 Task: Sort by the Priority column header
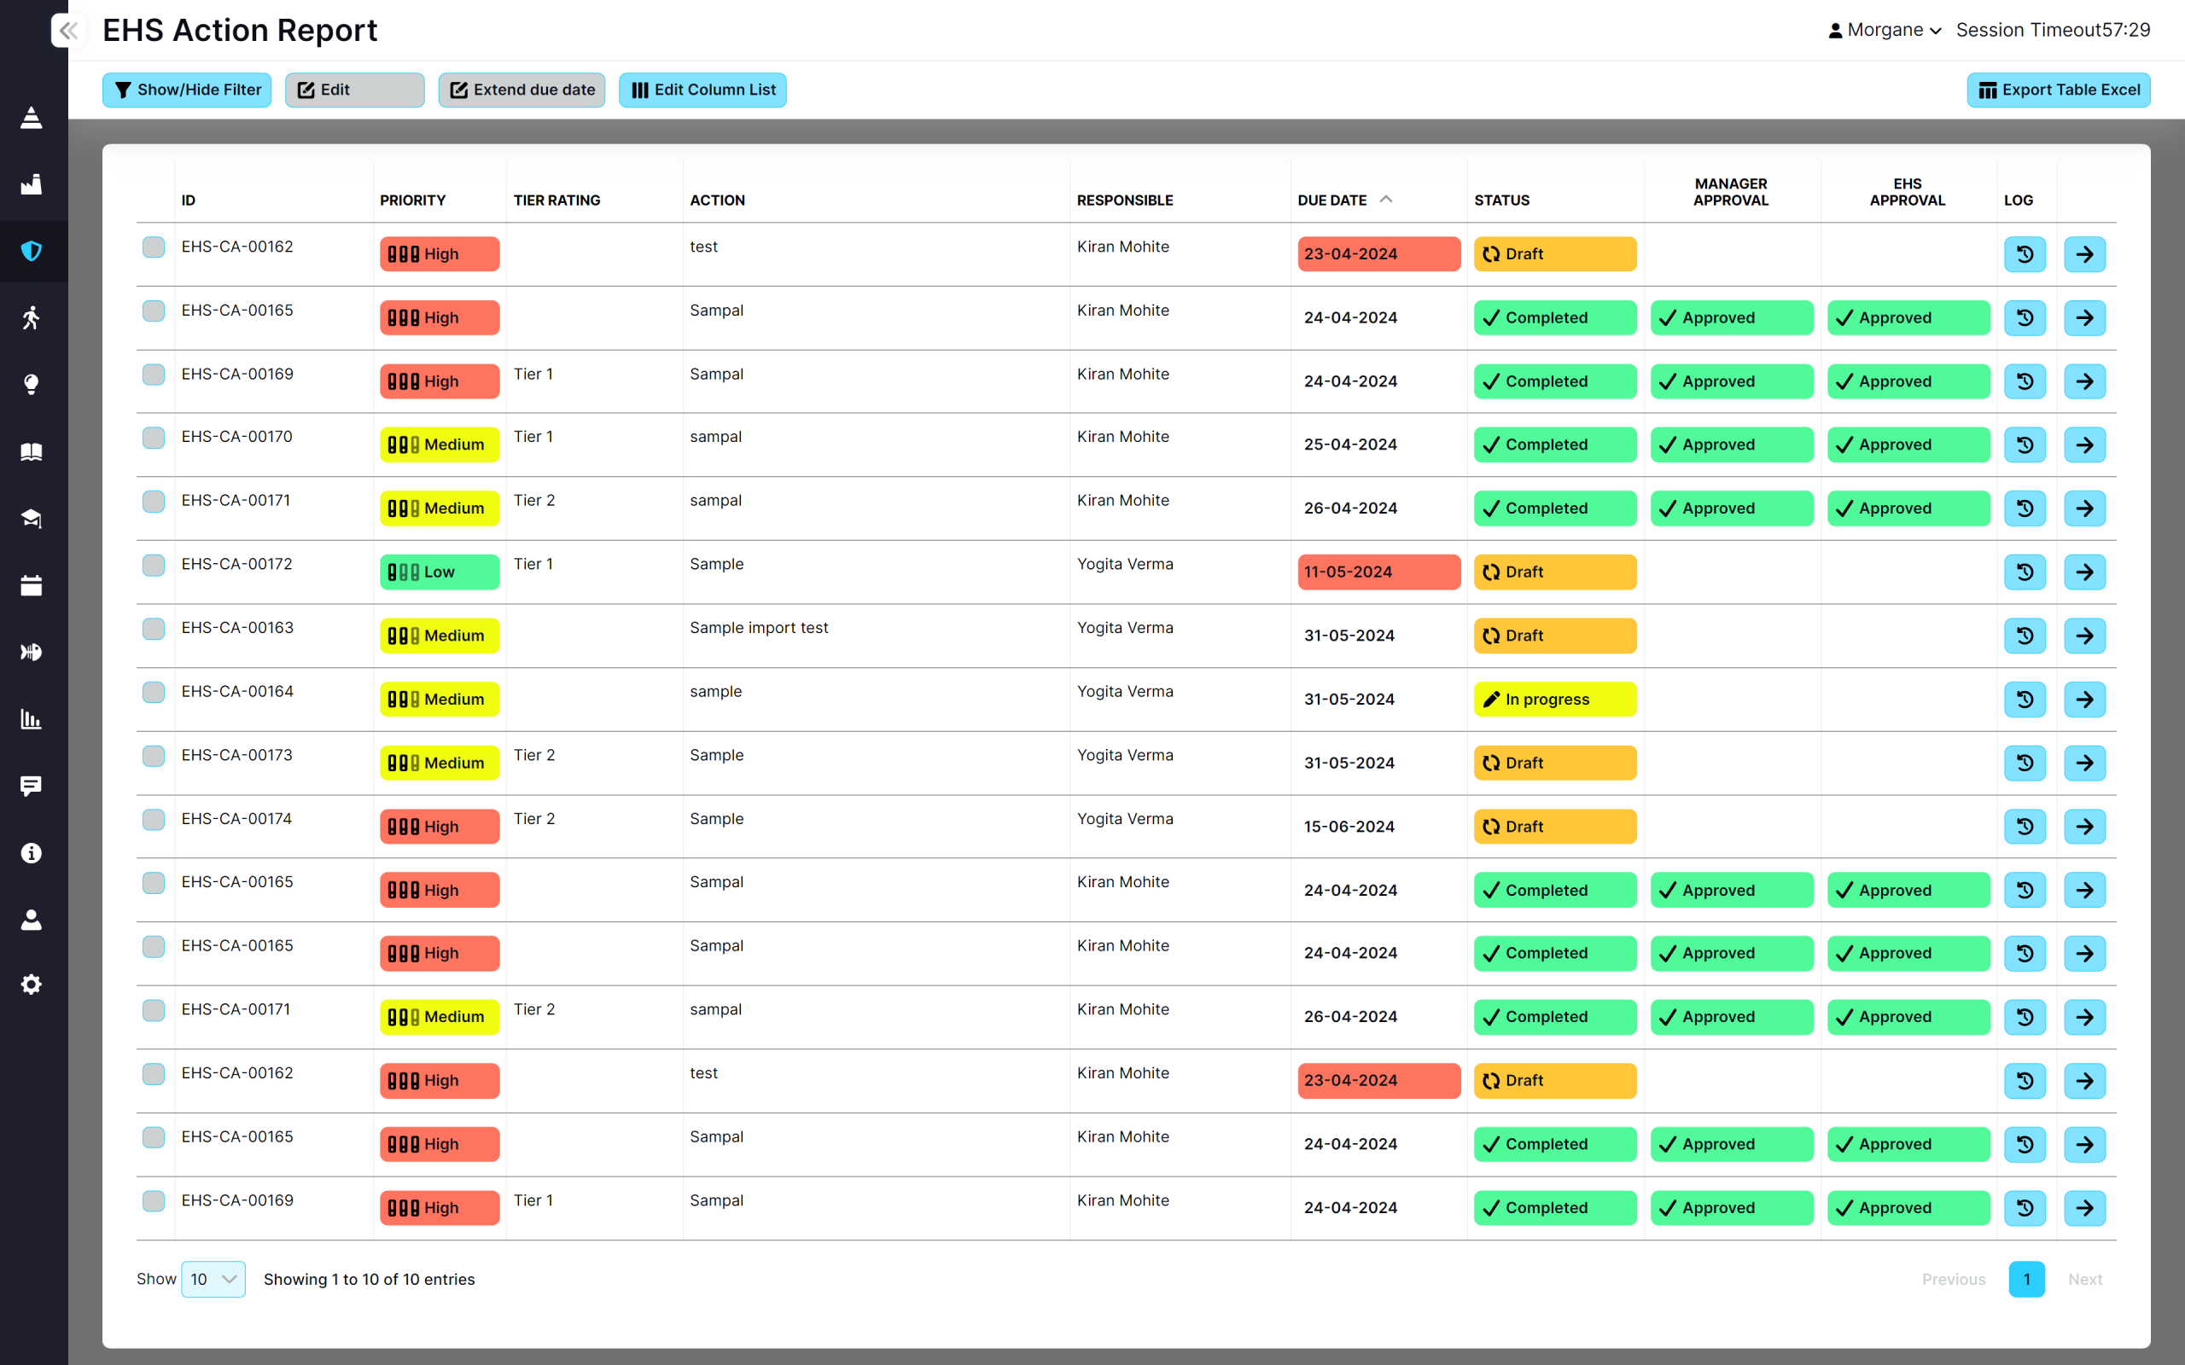pyautogui.click(x=412, y=200)
